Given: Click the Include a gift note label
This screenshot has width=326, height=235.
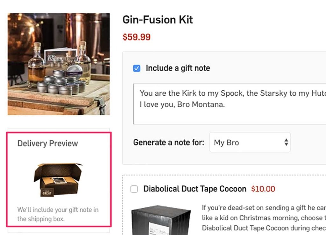Looking at the screenshot, I should [x=178, y=68].
